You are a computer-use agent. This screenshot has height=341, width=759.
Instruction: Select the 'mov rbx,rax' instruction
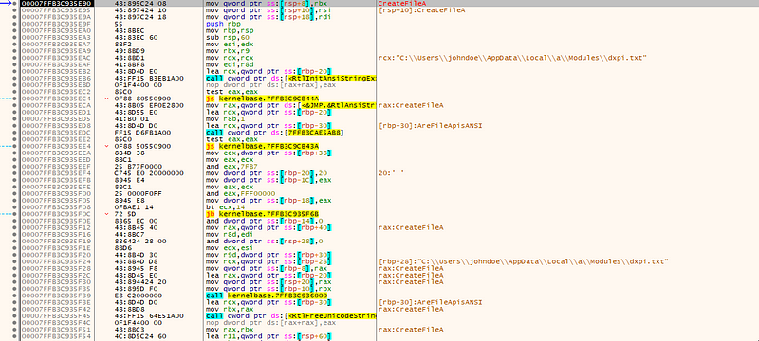point(226,309)
